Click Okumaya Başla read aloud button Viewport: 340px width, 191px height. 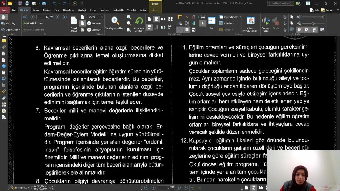tap(266, 24)
